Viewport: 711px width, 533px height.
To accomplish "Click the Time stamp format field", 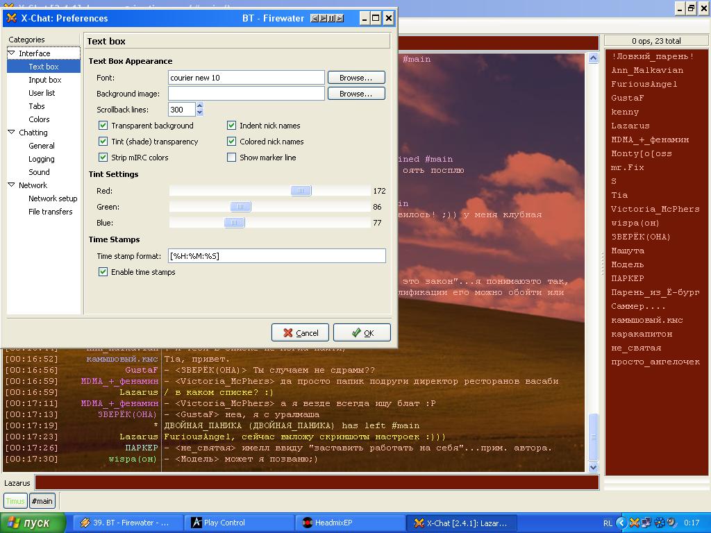I will pyautogui.click(x=276, y=256).
